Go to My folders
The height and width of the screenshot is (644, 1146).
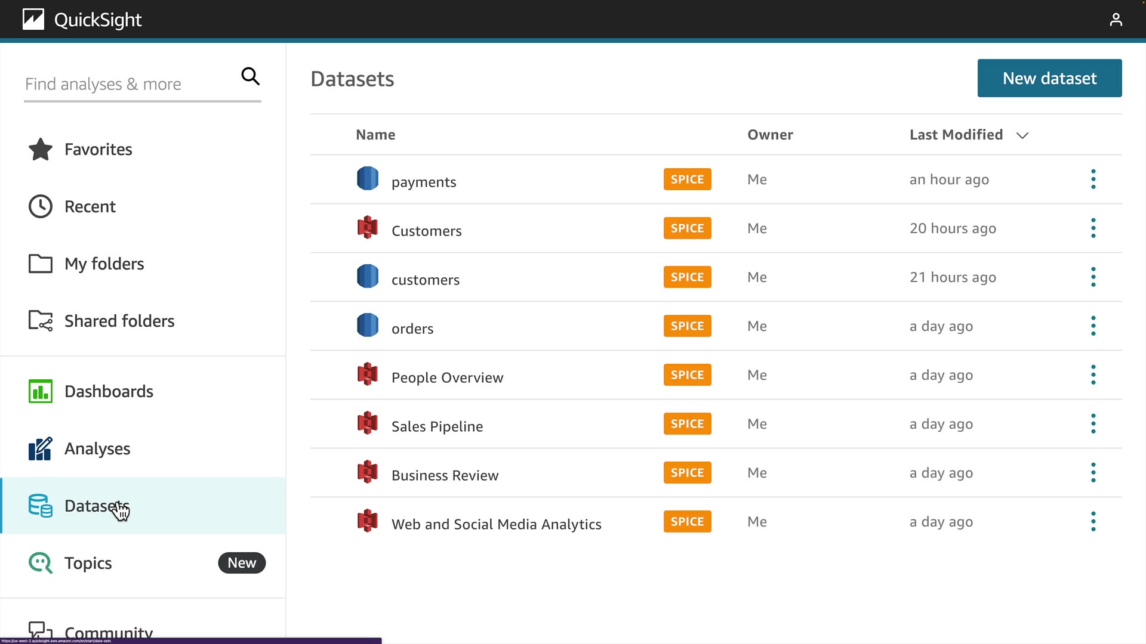click(104, 264)
